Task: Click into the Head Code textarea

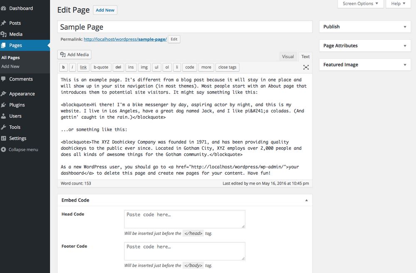Action: (185, 219)
